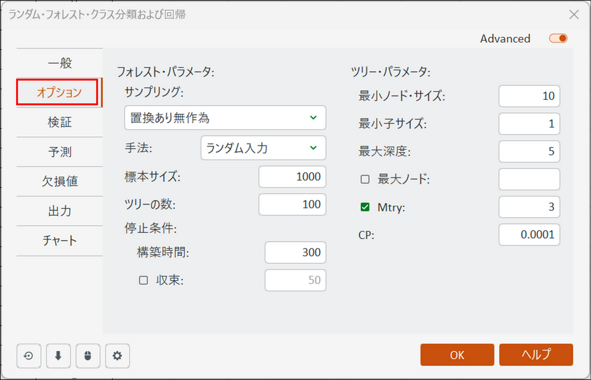The width and height of the screenshot is (591, 380).
Task: Click the mouse pointer icon button
Action: click(88, 355)
